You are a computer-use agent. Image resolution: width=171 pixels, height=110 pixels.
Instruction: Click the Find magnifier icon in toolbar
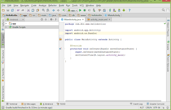[x=43, y=10]
